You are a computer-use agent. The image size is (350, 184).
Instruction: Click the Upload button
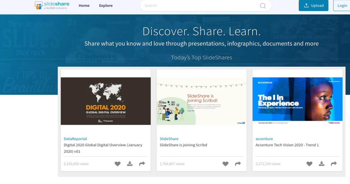point(314,6)
